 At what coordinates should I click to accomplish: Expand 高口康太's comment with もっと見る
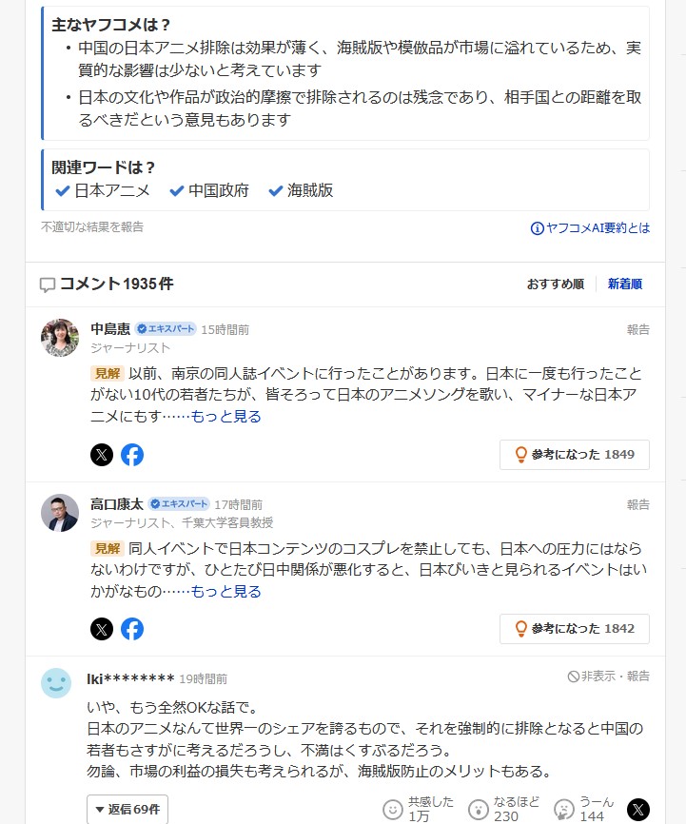(x=226, y=592)
